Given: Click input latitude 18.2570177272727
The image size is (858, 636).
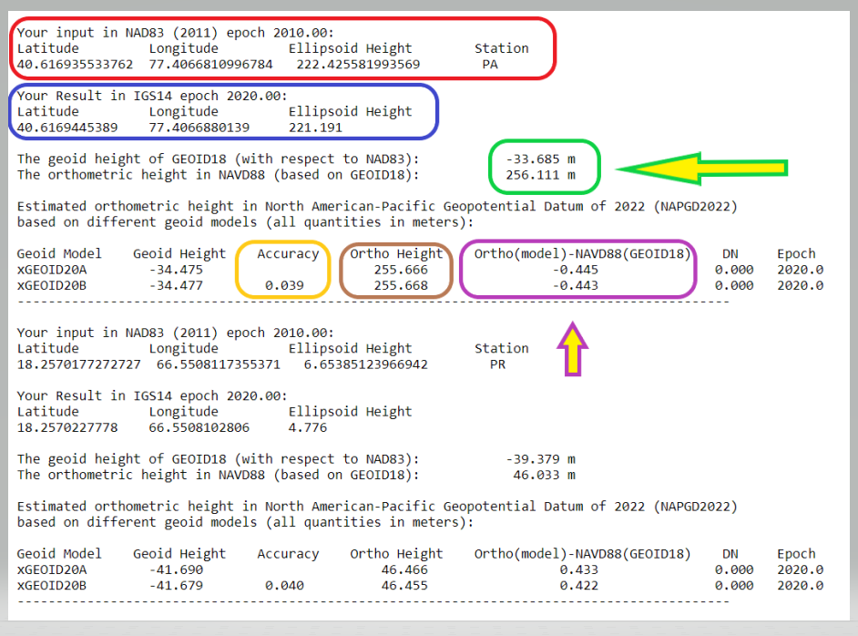Looking at the screenshot, I should (x=78, y=364).
